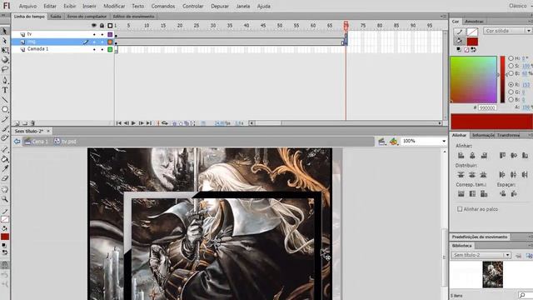Open the timeline panel options menu
This screenshot has height=300, width=533.
[443, 17]
